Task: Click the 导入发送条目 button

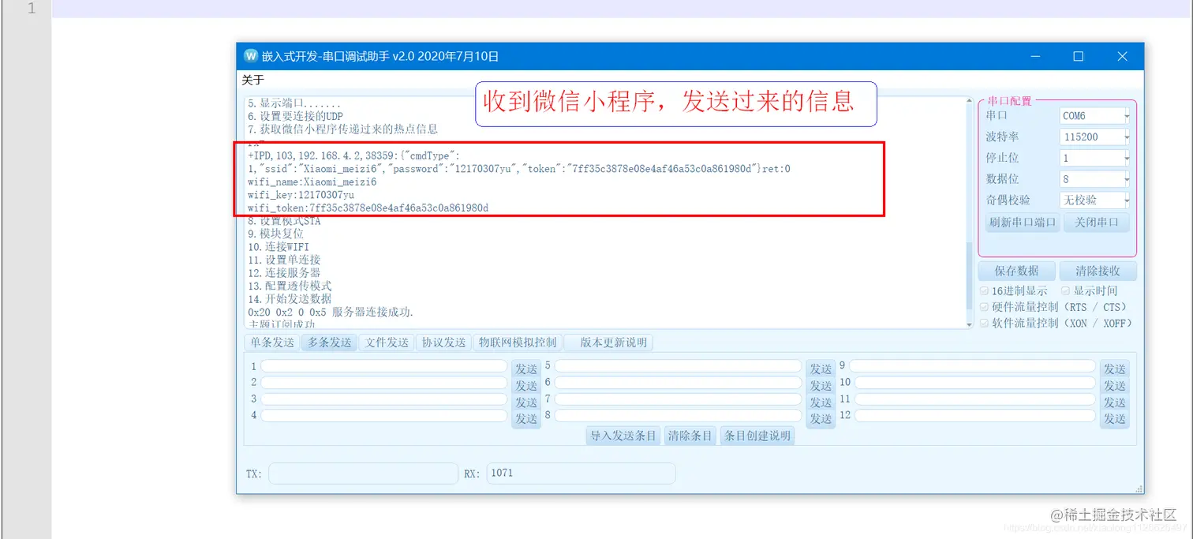Action: point(623,436)
